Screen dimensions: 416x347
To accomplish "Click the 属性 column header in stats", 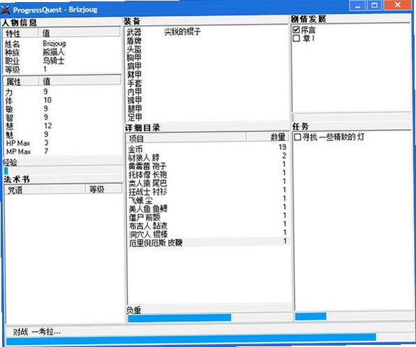I will click(21, 82).
